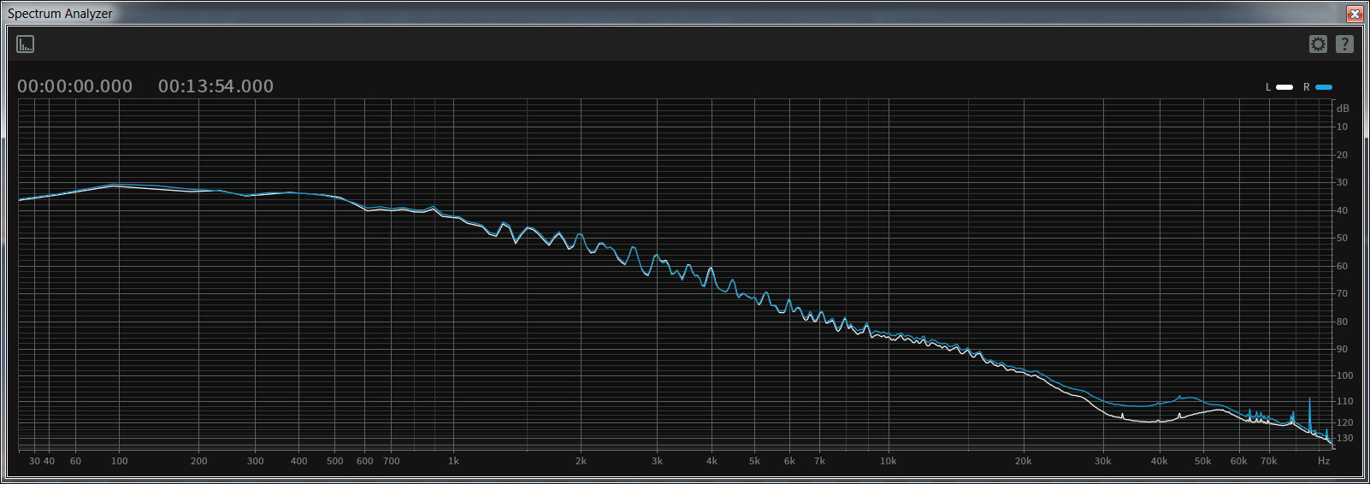Click the 5k frequency axis label
1370x484 pixels.
(754, 461)
